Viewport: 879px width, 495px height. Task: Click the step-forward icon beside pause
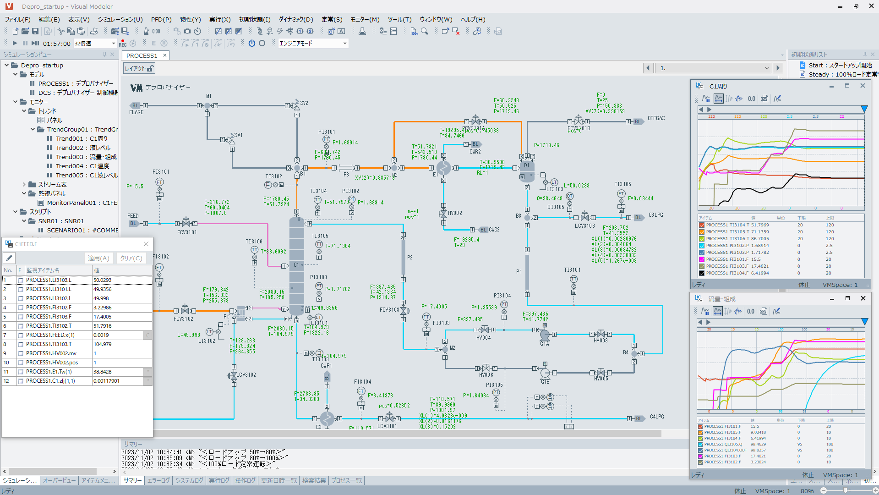35,43
